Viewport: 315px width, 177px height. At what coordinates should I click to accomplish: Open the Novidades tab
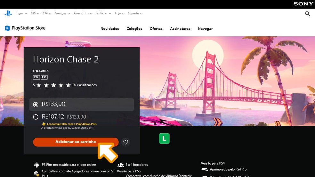110,29
